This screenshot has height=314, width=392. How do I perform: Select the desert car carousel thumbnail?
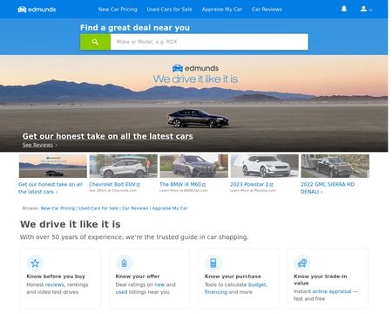[53, 166]
